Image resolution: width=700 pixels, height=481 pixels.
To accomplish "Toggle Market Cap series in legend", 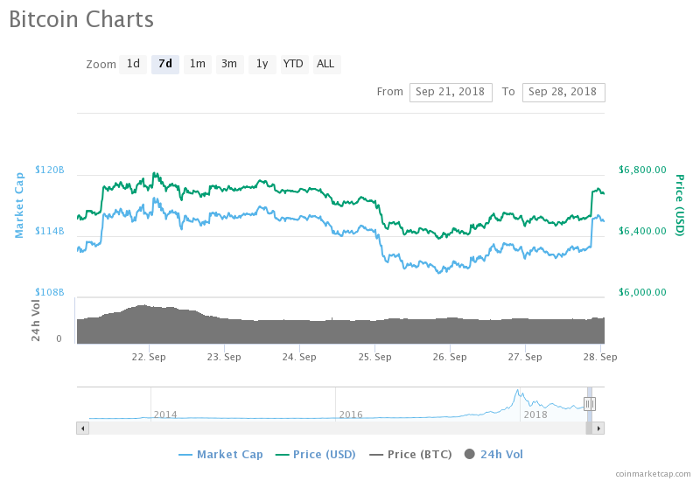I will click(x=221, y=455).
